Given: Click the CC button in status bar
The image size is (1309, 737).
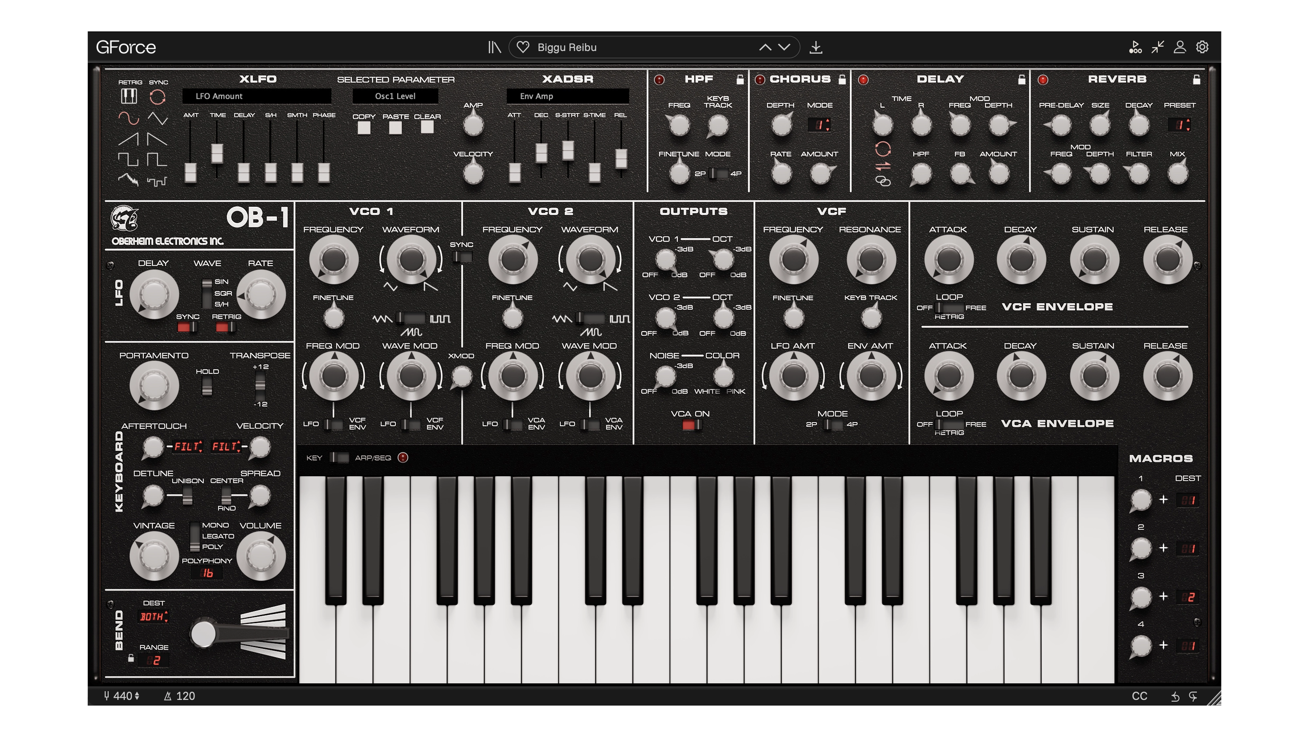Looking at the screenshot, I should (x=1140, y=696).
